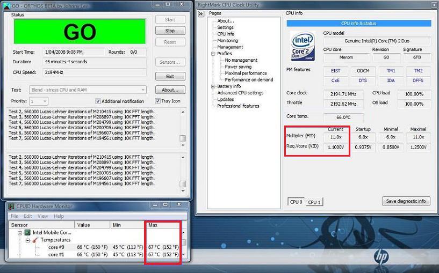Screen dimensions: 439x273
Task: Collapse the Profiles tree node
Action: pyautogui.click(x=213, y=54)
